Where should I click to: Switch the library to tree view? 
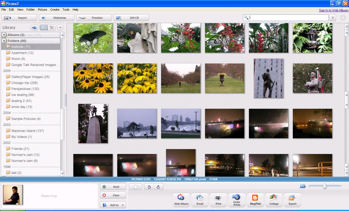51,28
